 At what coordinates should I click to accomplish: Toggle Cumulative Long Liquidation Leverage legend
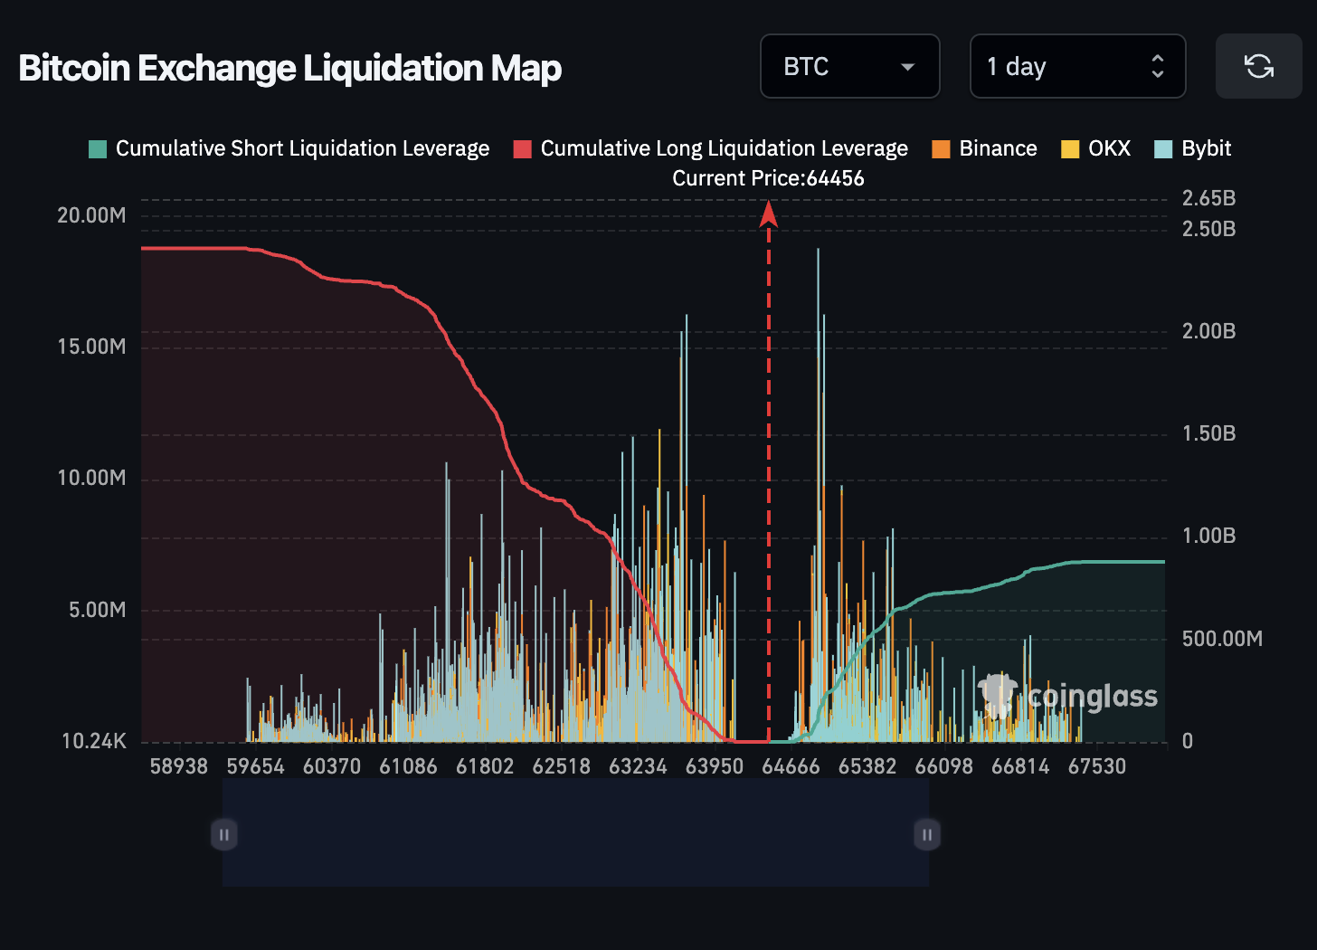click(711, 148)
